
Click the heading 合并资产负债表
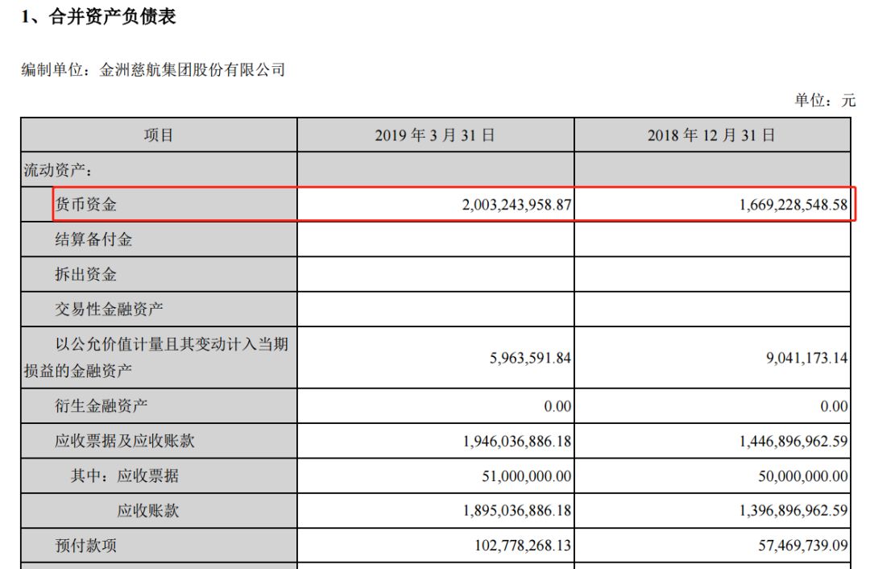tap(112, 17)
